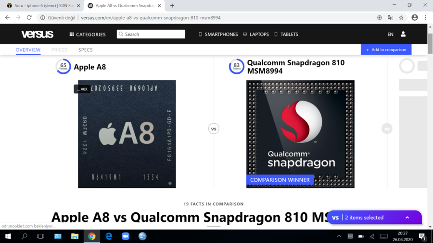Click the Apple A8 65 points score circle
Screen dimensions: 433x243
point(63,66)
